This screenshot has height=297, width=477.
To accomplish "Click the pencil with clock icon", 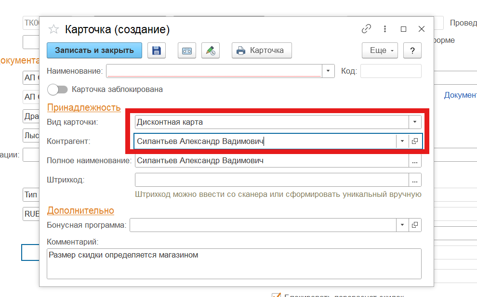I will coord(210,51).
